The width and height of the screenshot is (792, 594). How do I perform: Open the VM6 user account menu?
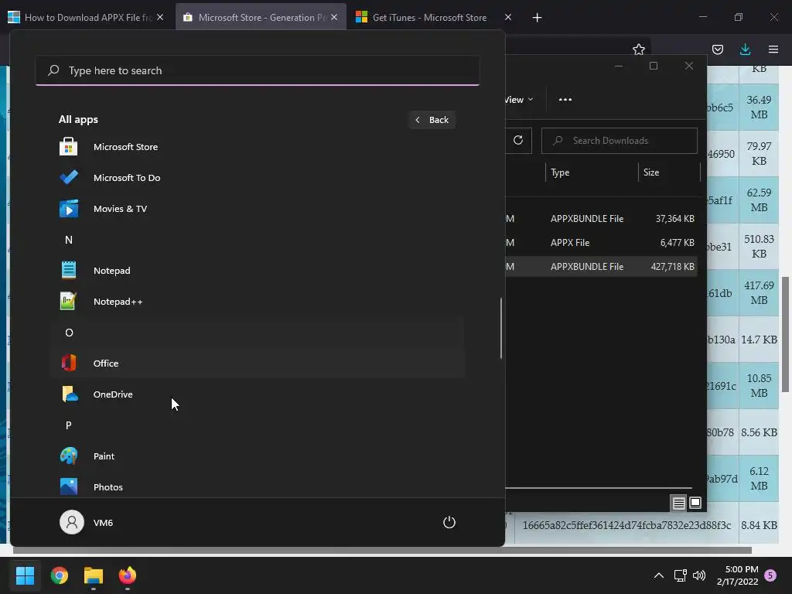click(x=87, y=522)
